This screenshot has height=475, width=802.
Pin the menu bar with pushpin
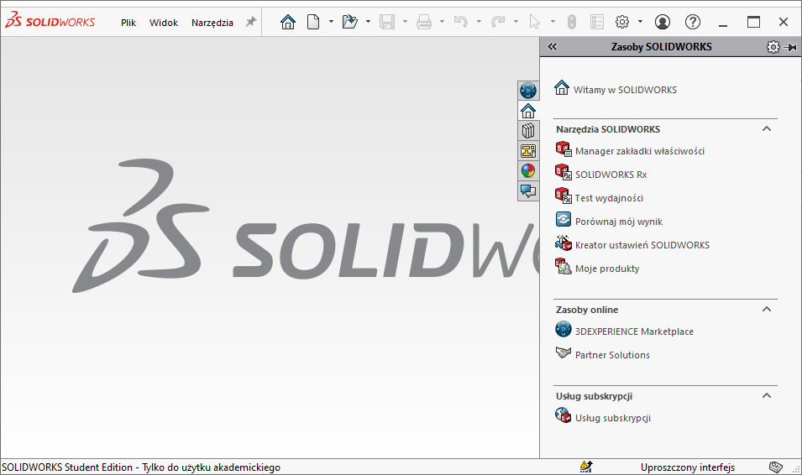point(250,23)
